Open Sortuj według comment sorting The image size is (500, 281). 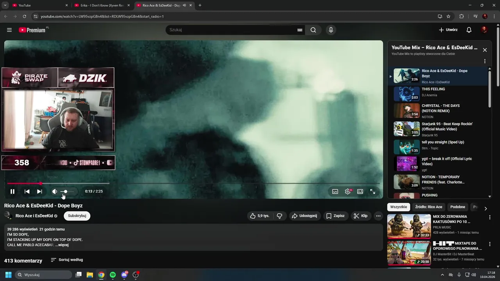(67, 260)
